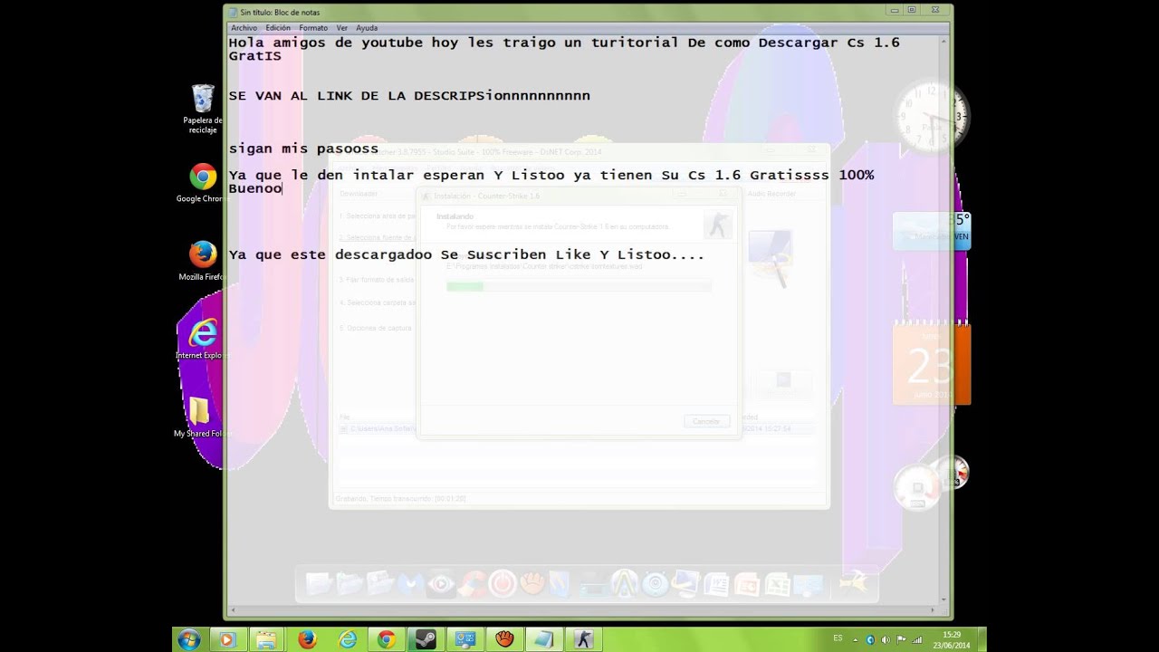The width and height of the screenshot is (1159, 652).
Task: Open the Formato menu
Action: pos(313,28)
